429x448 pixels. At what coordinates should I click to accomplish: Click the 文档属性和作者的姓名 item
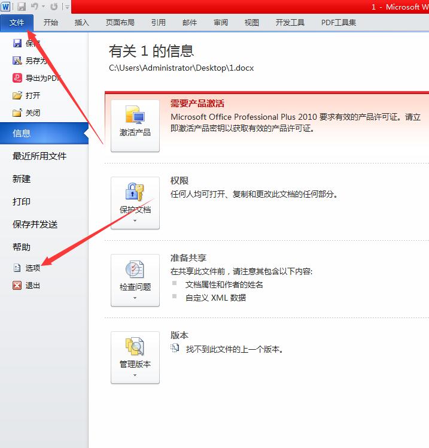pos(224,284)
